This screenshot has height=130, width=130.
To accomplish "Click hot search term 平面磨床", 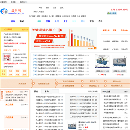I will [x=45, y=16].
